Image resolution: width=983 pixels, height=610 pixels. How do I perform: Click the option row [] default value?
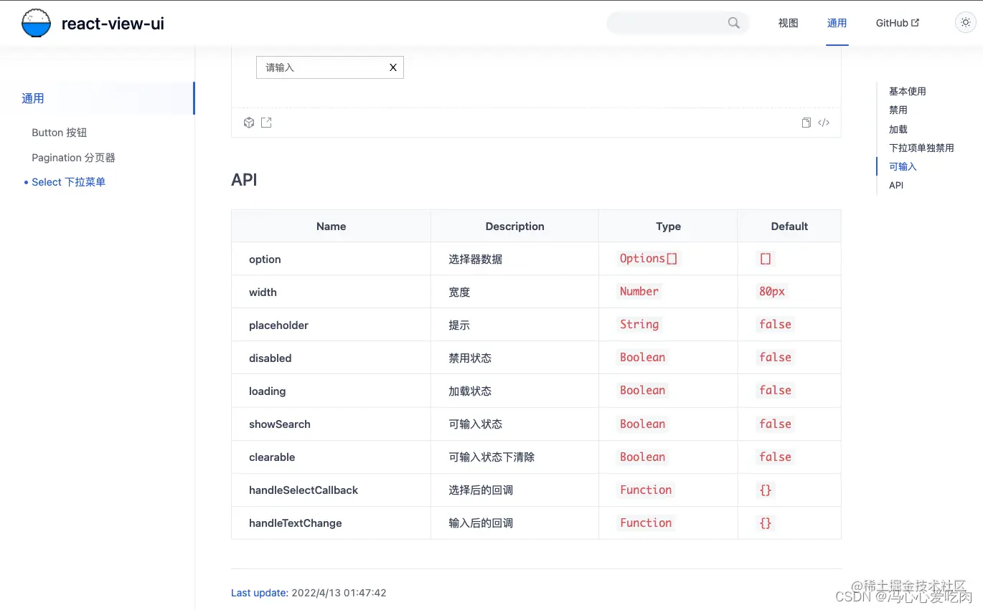pyautogui.click(x=766, y=259)
